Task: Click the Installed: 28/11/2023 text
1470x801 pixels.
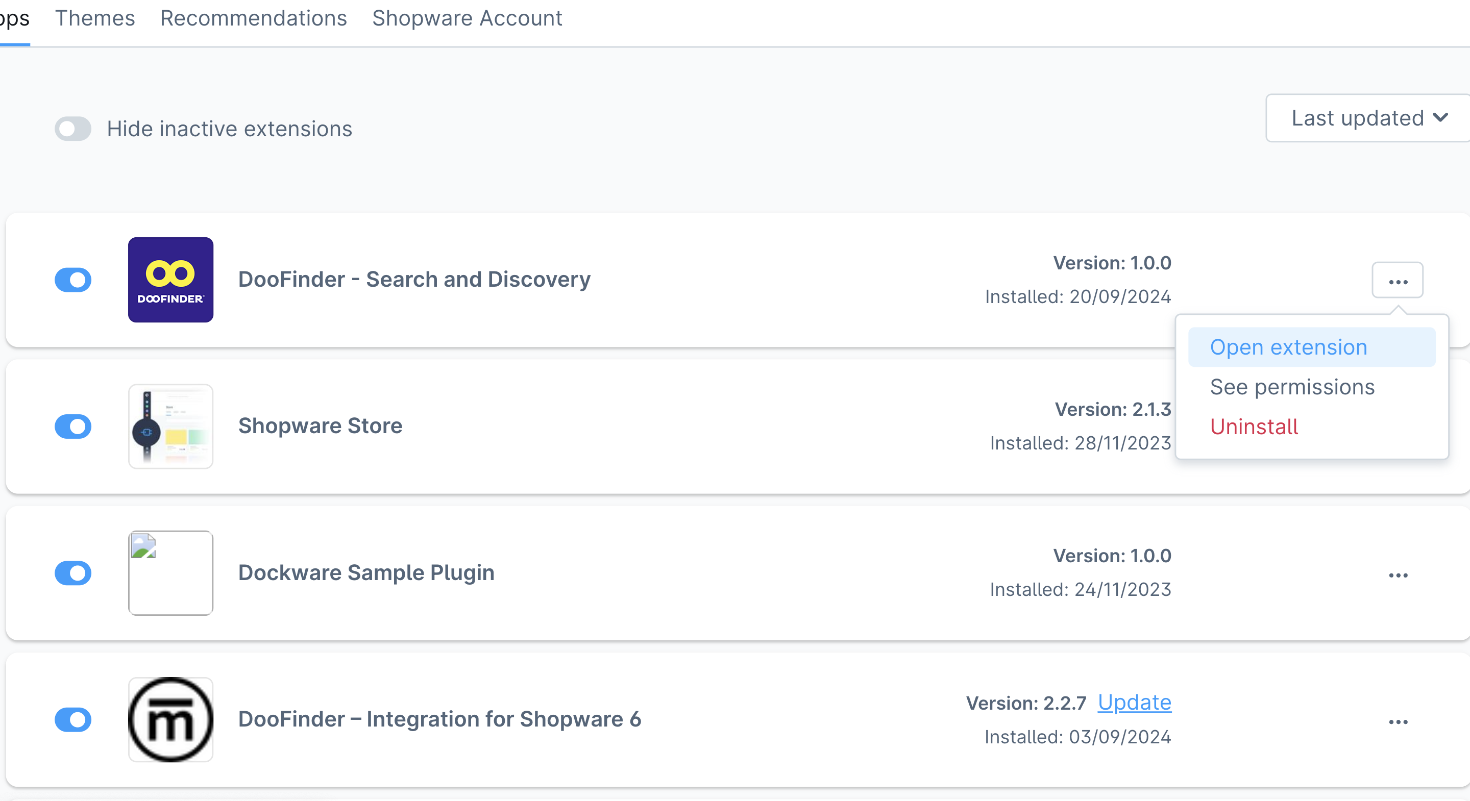Action: [x=1080, y=443]
